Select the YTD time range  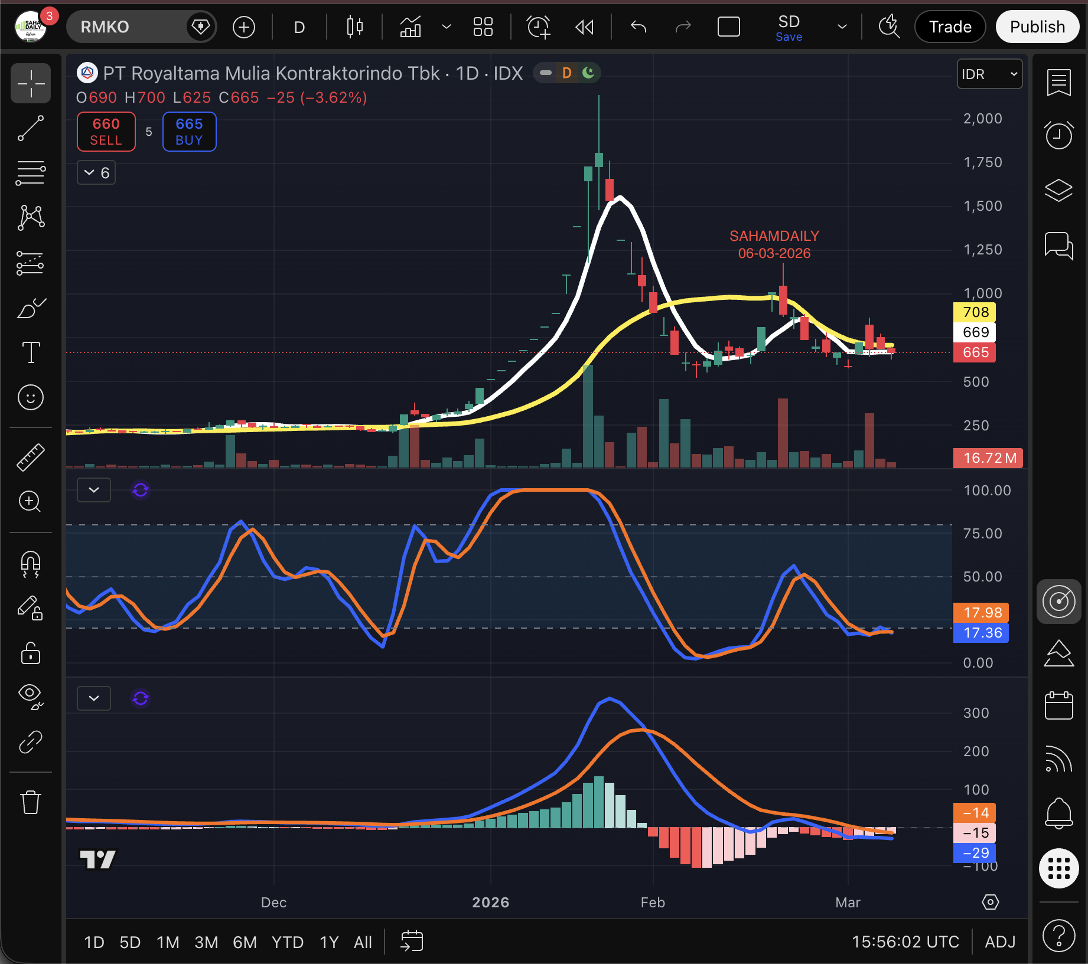tap(287, 942)
